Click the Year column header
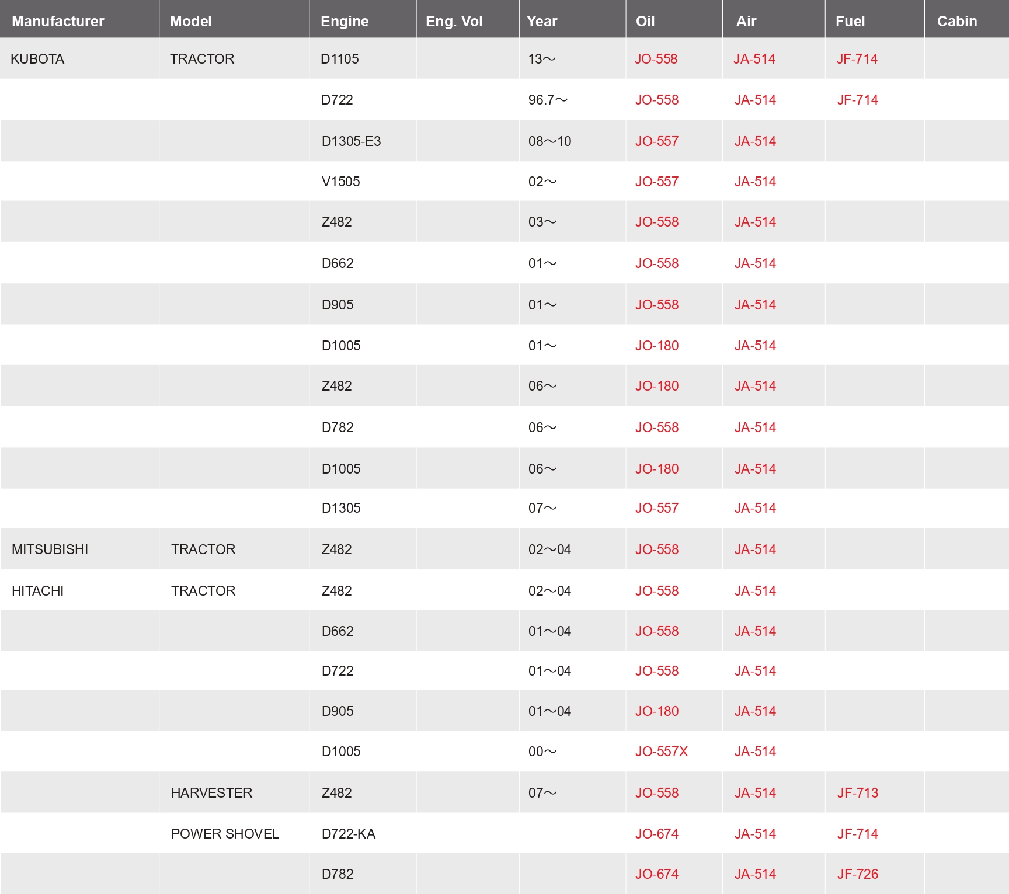Viewport: 1009px width, 894px height. click(542, 22)
